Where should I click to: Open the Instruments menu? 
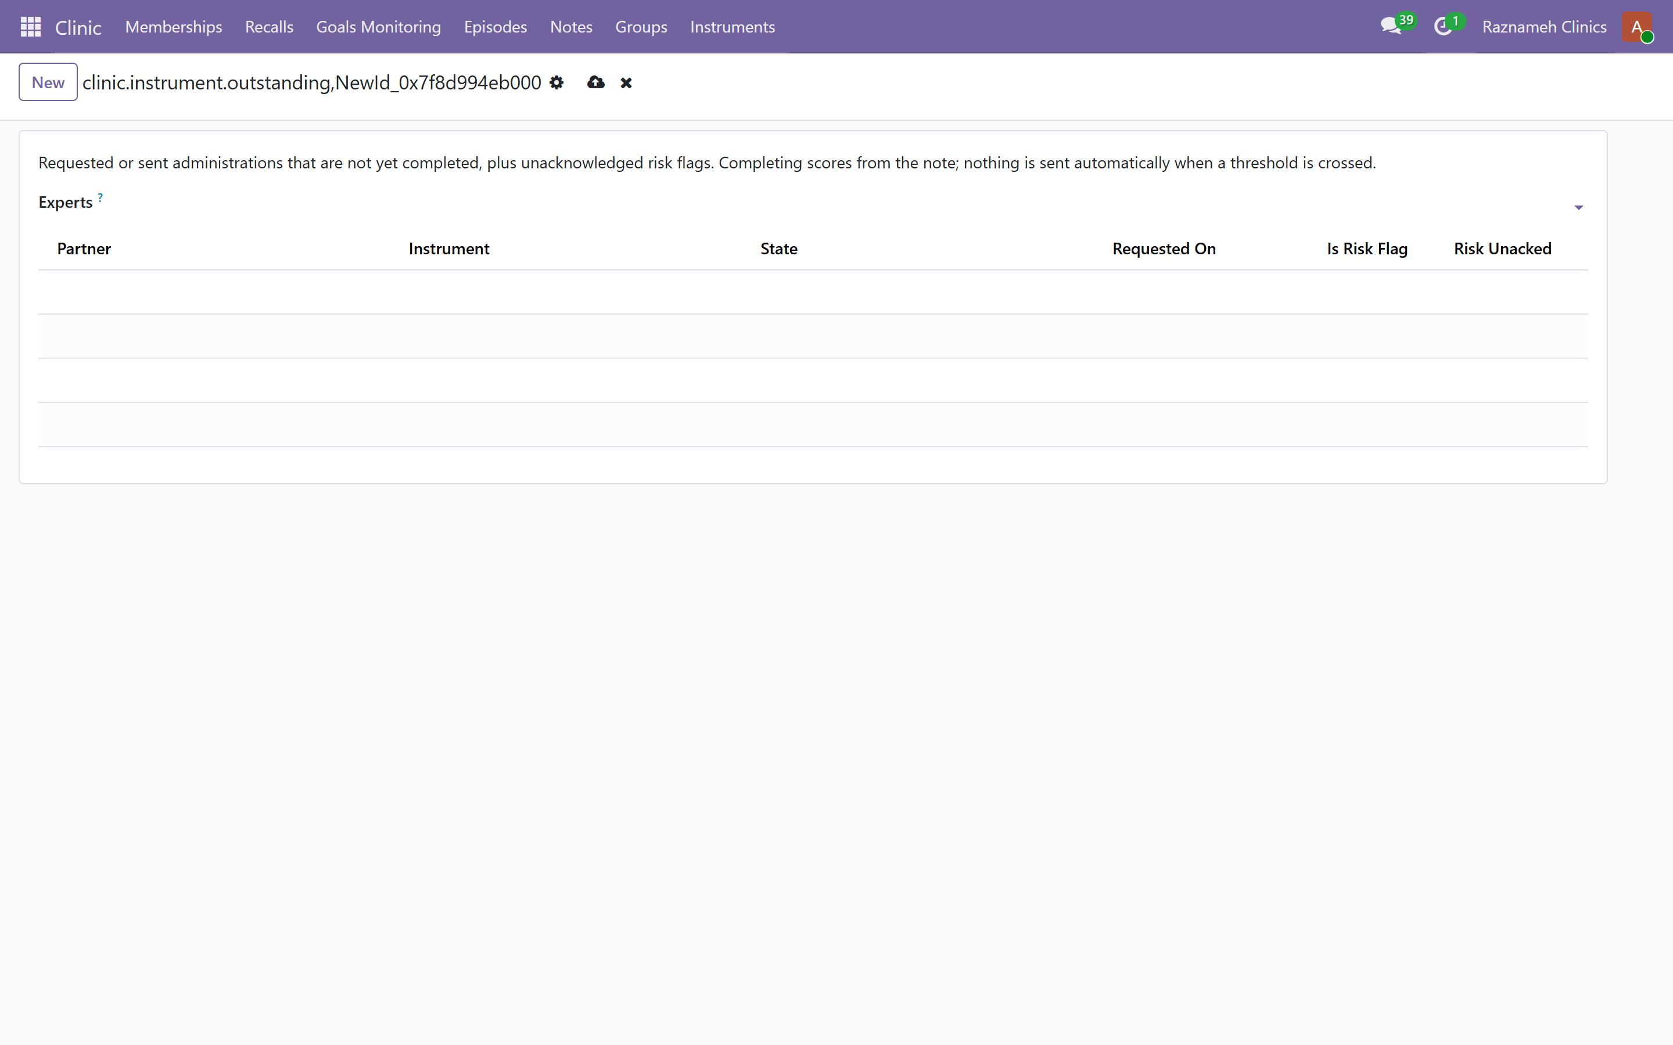coord(732,27)
